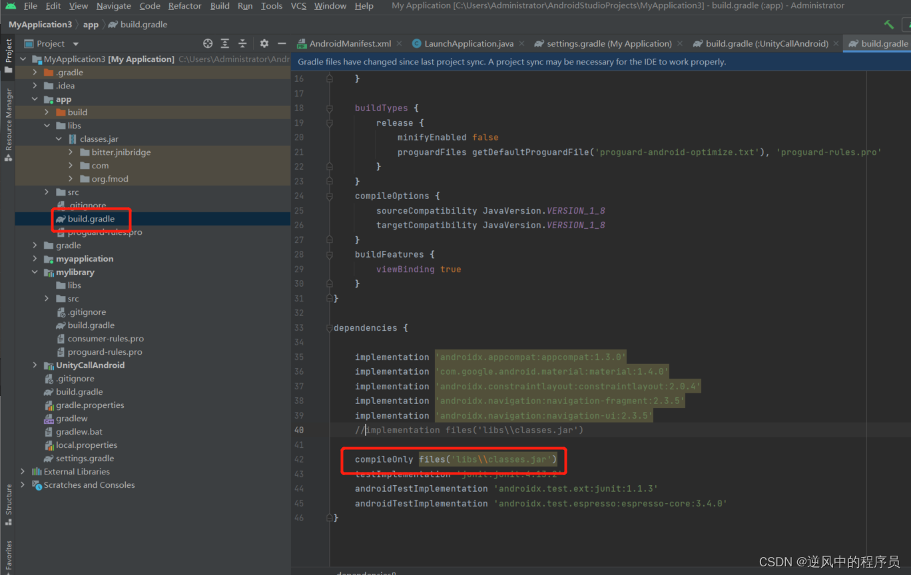Image resolution: width=911 pixels, height=575 pixels.
Task: Expand myapplication module
Action: click(35, 259)
